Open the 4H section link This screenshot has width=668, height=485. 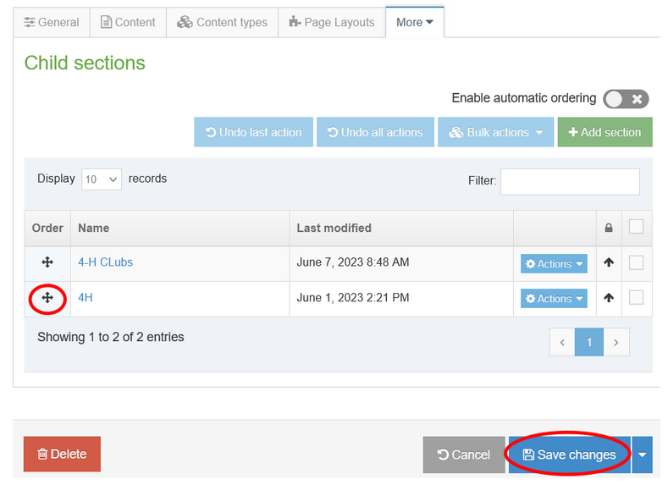point(86,298)
